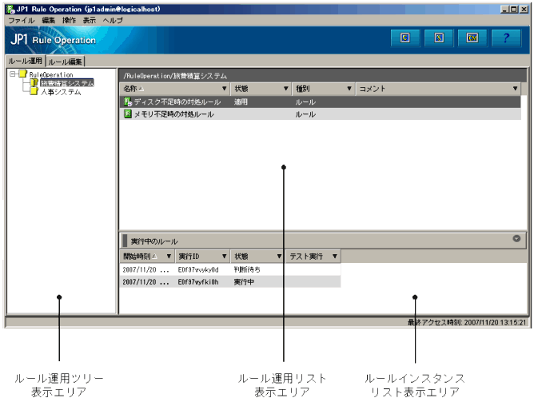Select RuleOperation in the tree

coord(51,74)
